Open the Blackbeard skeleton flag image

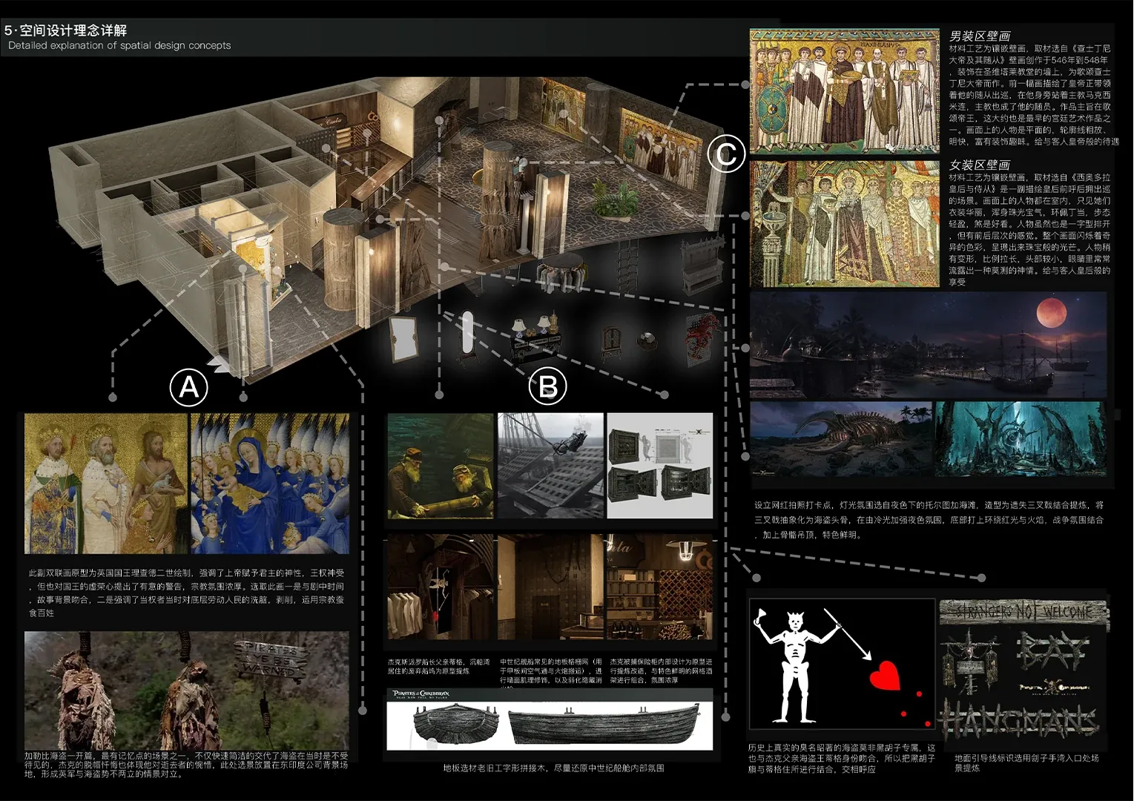point(842,664)
